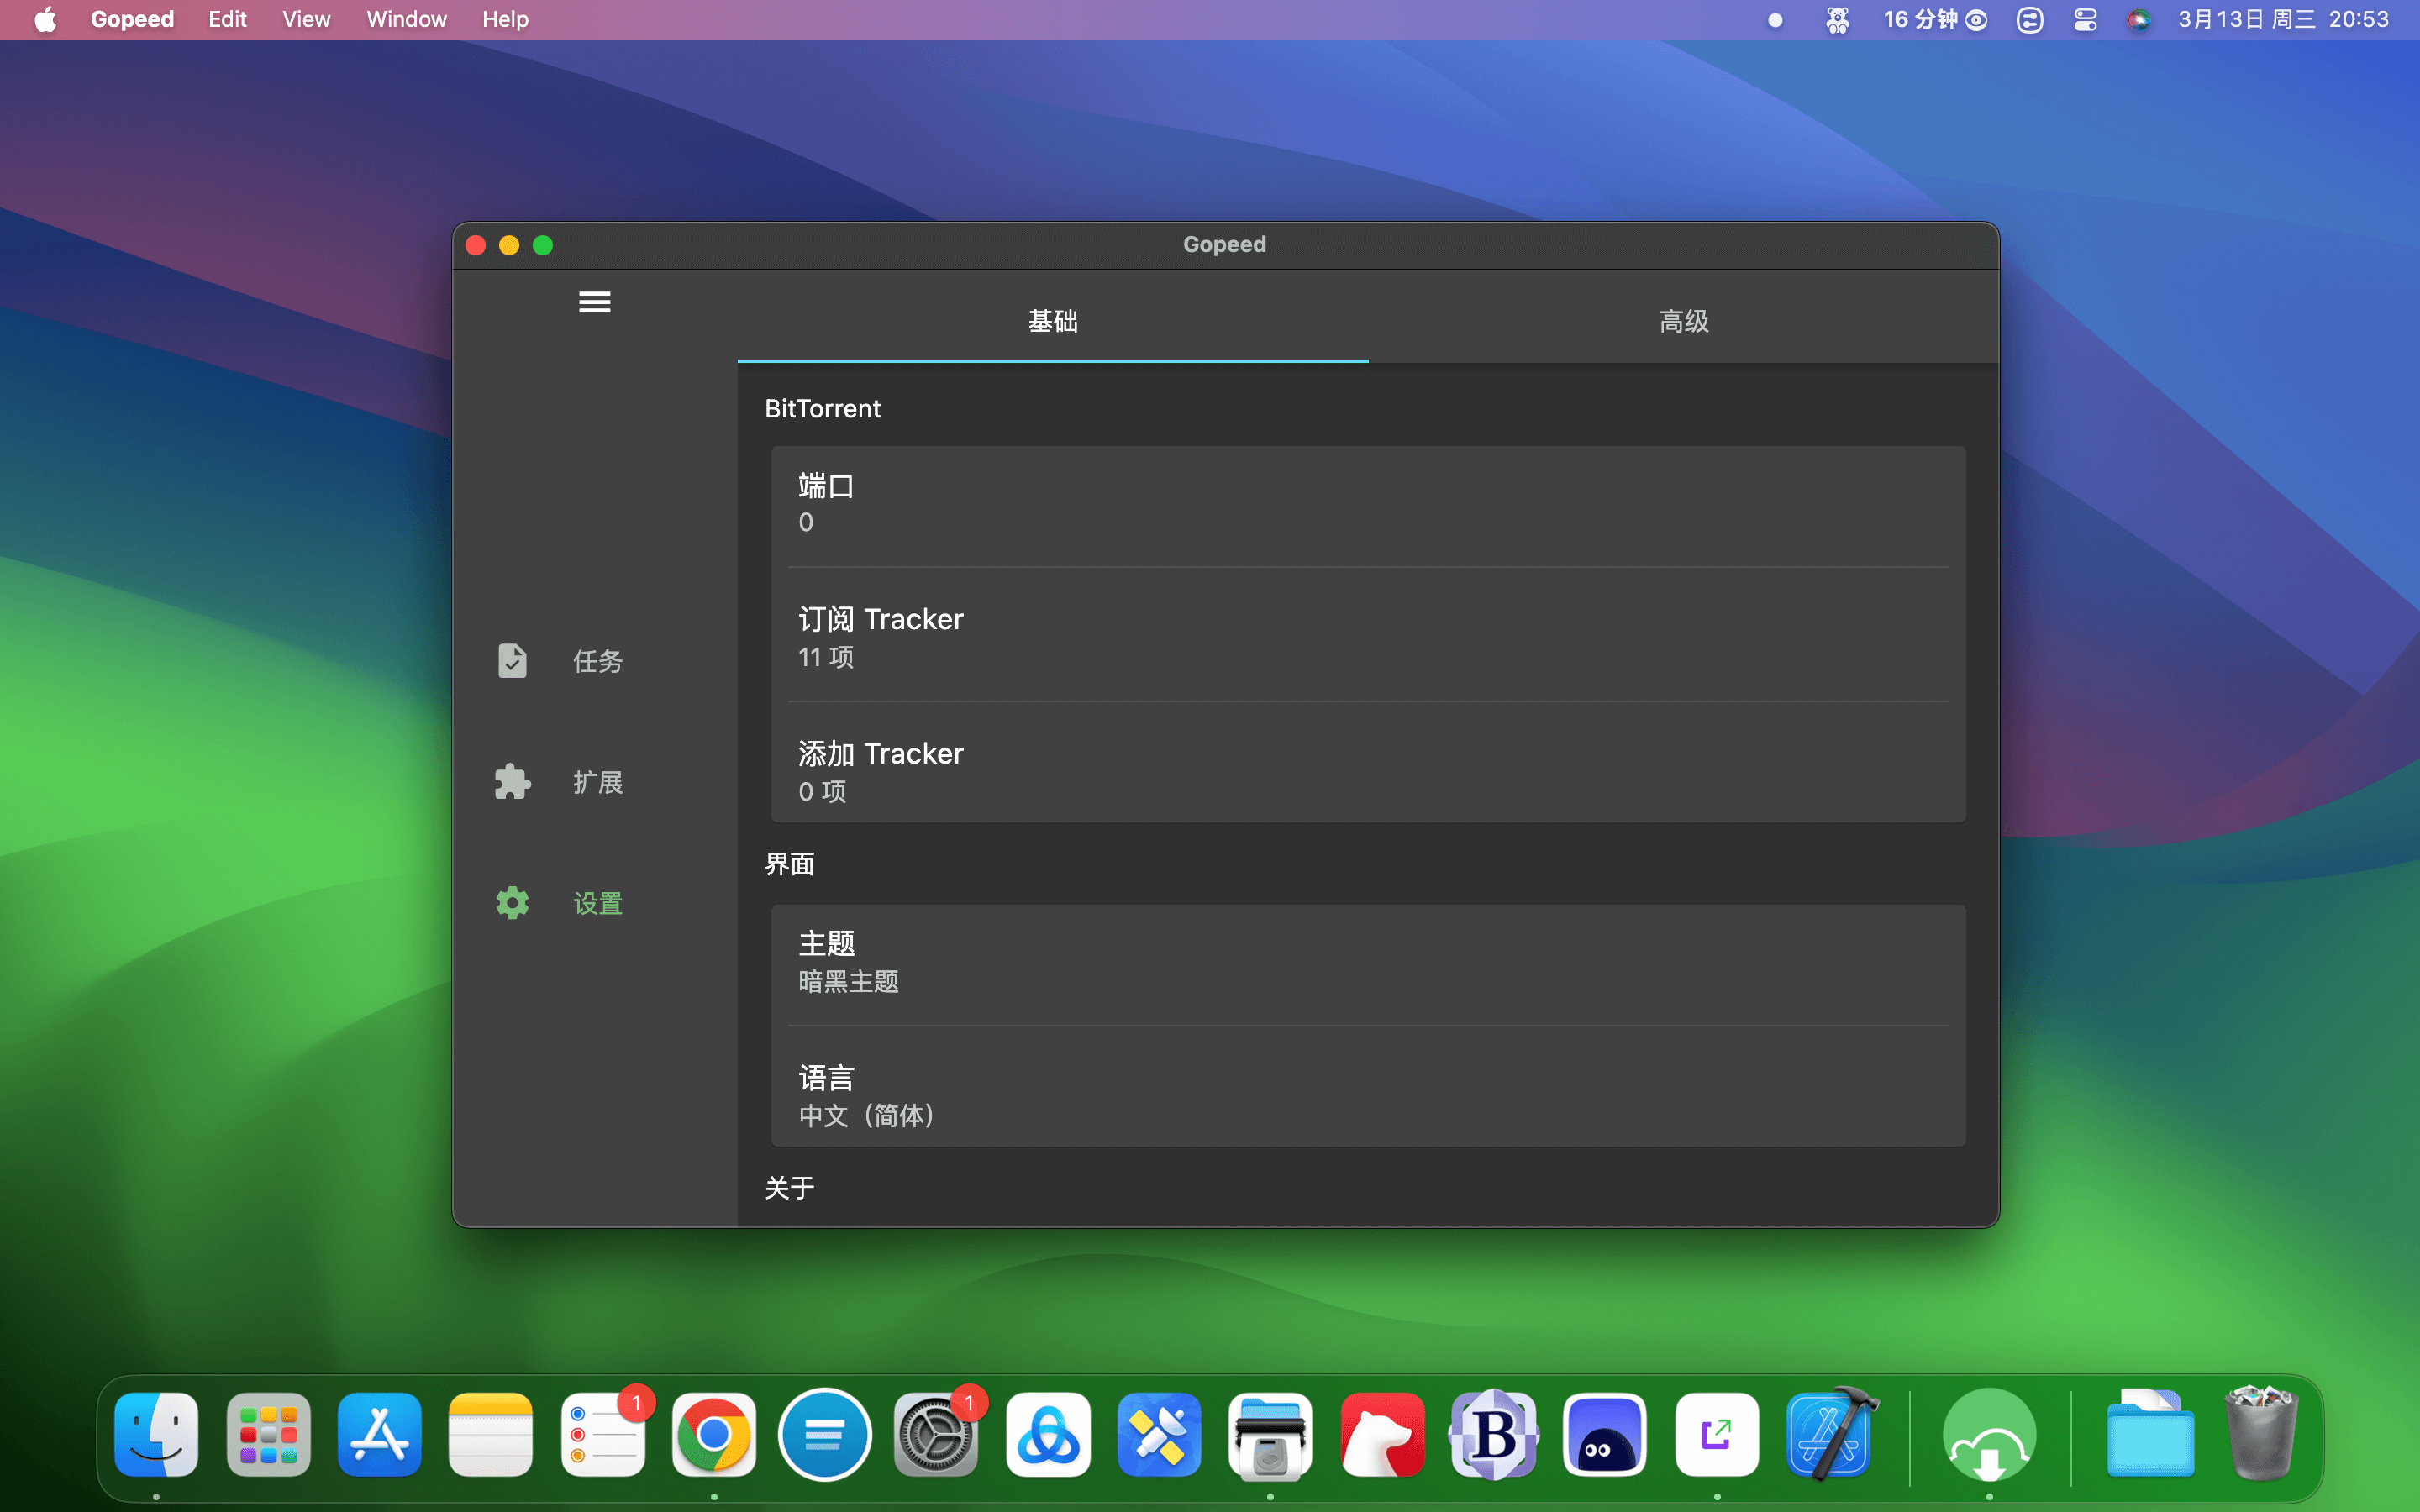2420x1512 pixels.
Task: Open BBEdit from the Dock
Action: pyautogui.click(x=1494, y=1434)
